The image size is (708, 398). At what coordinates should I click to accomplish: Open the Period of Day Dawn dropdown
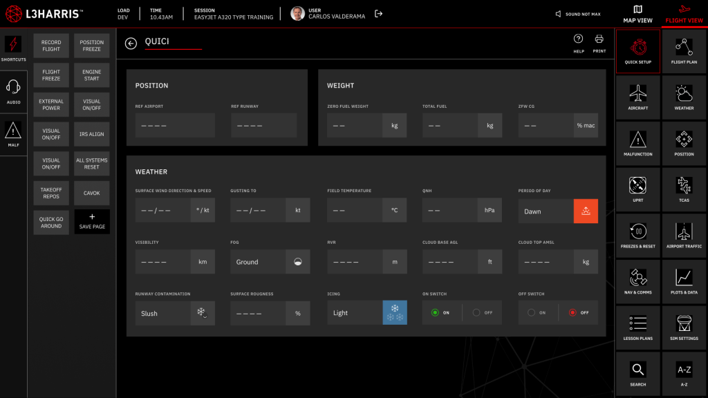pos(557,211)
